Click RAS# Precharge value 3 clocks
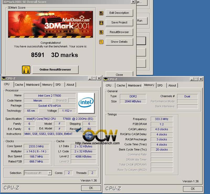This screenshot has width=210, height=194. (162, 139)
